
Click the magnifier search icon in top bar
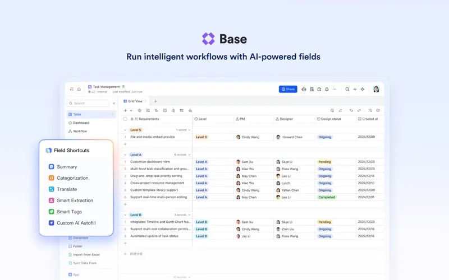(347, 89)
